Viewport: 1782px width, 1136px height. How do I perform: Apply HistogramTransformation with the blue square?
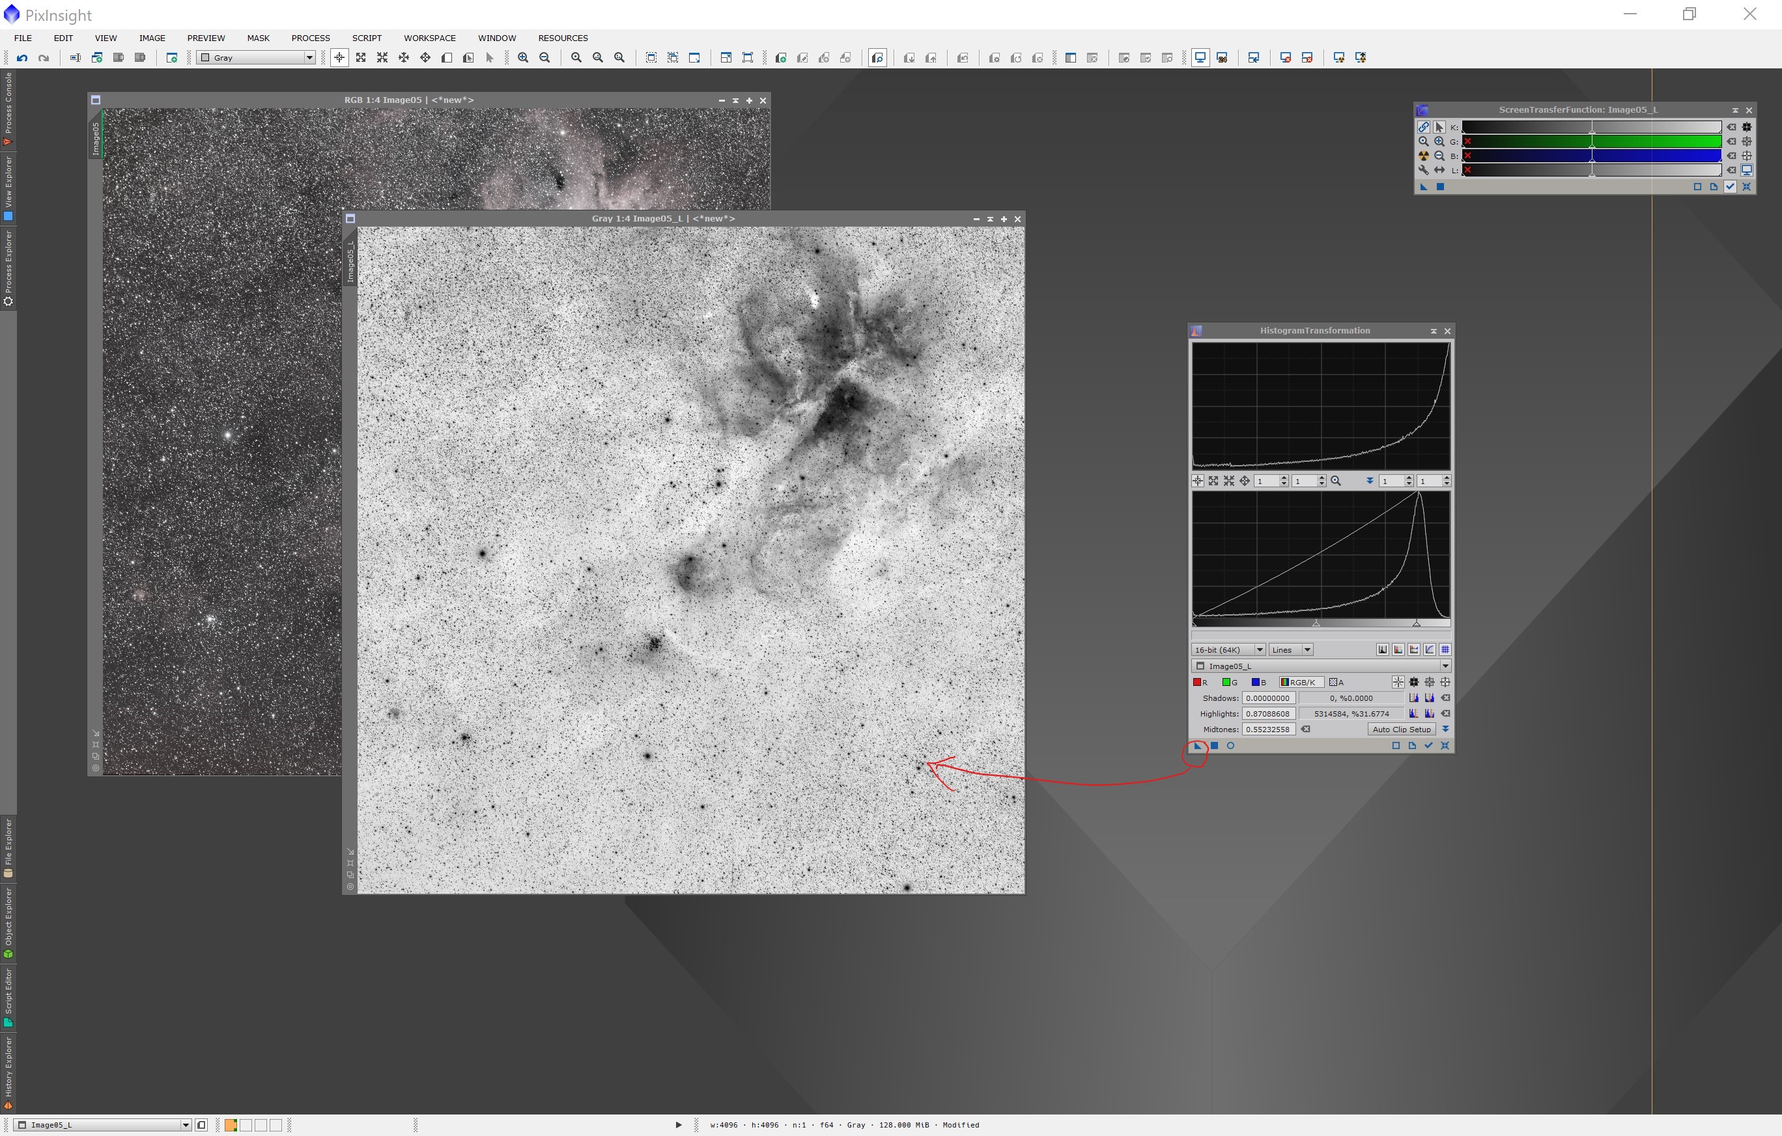(1215, 745)
